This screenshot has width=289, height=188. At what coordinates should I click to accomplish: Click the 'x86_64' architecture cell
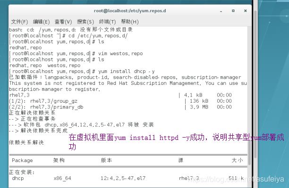click(x=62, y=178)
